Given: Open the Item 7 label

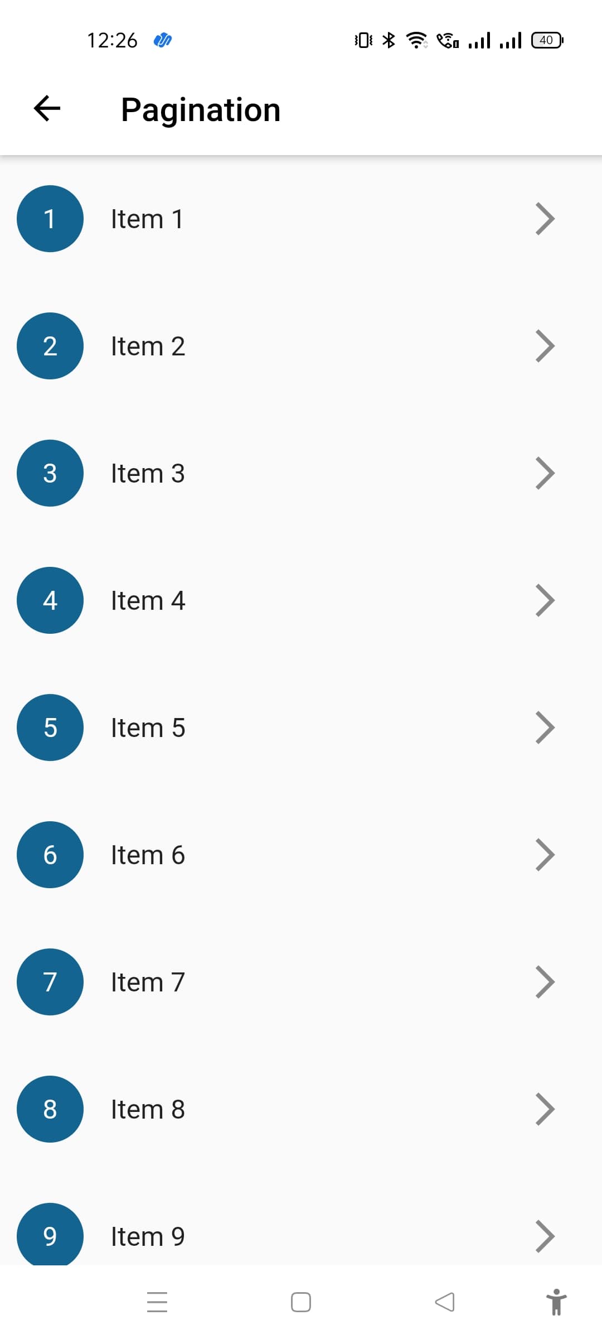Looking at the screenshot, I should tap(148, 982).
